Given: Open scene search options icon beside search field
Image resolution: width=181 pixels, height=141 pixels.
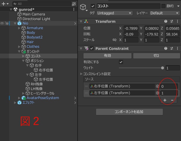Looking at the screenshot, I should point(74,4).
